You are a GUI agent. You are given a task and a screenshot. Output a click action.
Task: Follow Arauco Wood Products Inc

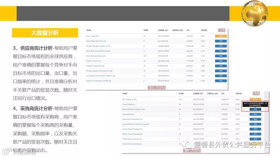[255, 129]
